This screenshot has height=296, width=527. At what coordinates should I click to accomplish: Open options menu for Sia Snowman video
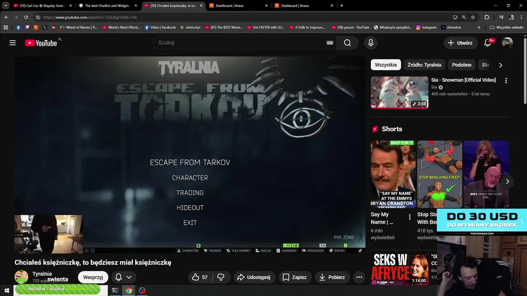[x=506, y=81]
